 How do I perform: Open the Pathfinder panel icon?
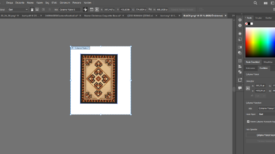(240, 72)
